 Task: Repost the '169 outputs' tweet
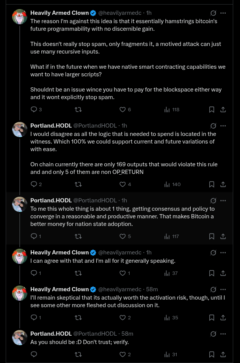point(78,184)
